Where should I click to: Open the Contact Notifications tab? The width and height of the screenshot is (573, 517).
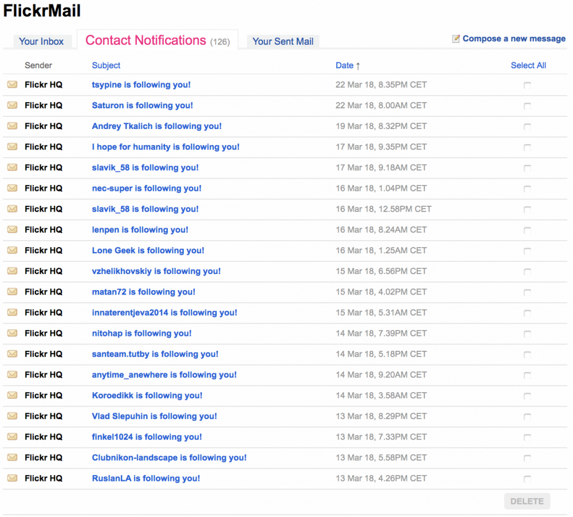[158, 40]
